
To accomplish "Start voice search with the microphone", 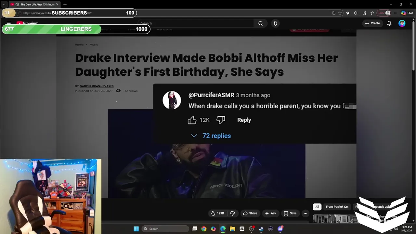I will coord(275,23).
